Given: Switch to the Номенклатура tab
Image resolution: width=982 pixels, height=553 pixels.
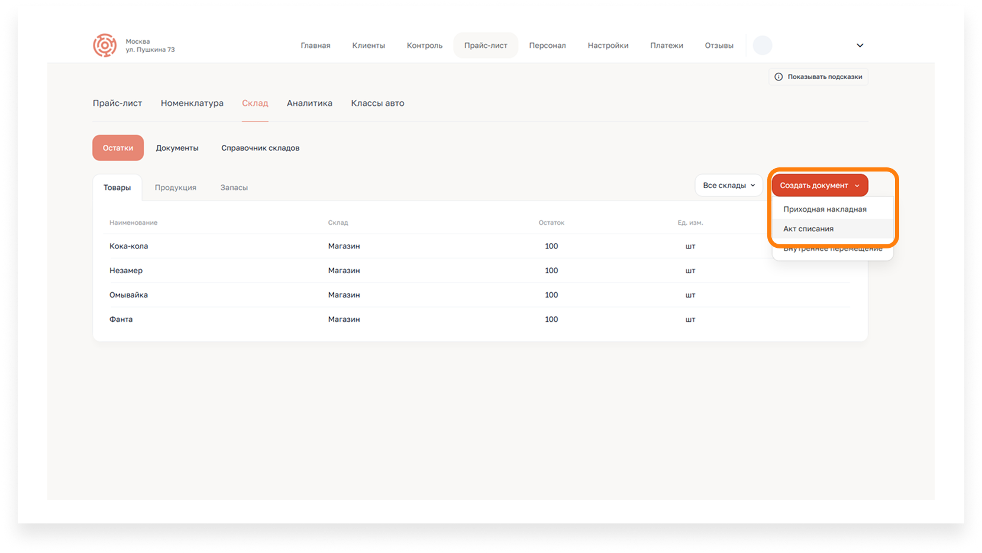Looking at the screenshot, I should 192,103.
